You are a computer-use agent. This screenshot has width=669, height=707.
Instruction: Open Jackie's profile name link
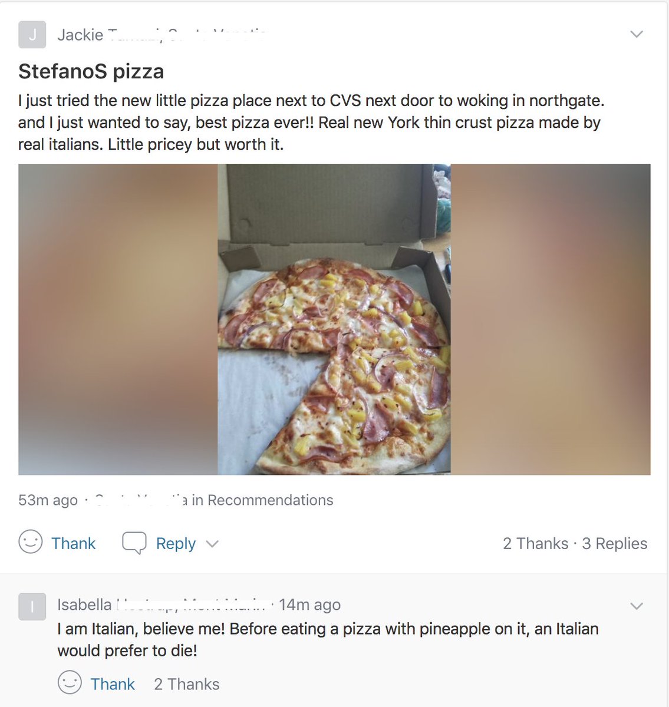click(80, 35)
